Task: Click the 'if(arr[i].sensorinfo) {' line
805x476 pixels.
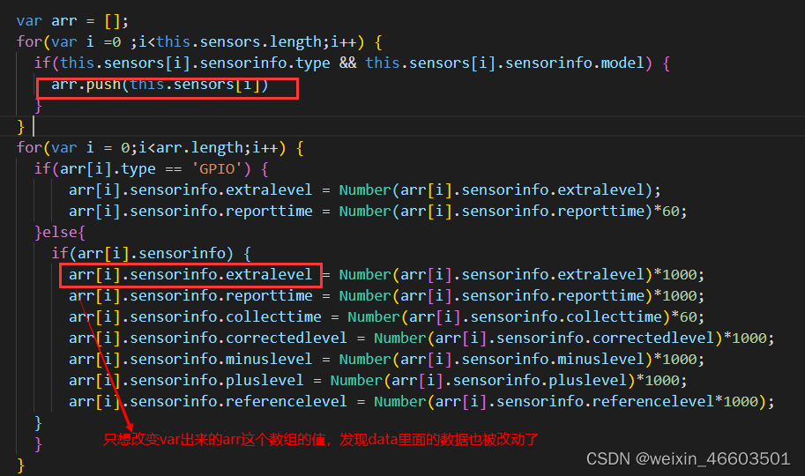Action: click(151, 253)
